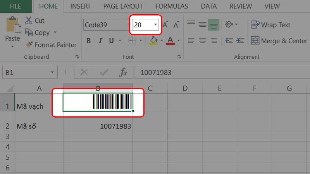
Task: Click the Insert Function fx icon
Action: (x=123, y=72)
